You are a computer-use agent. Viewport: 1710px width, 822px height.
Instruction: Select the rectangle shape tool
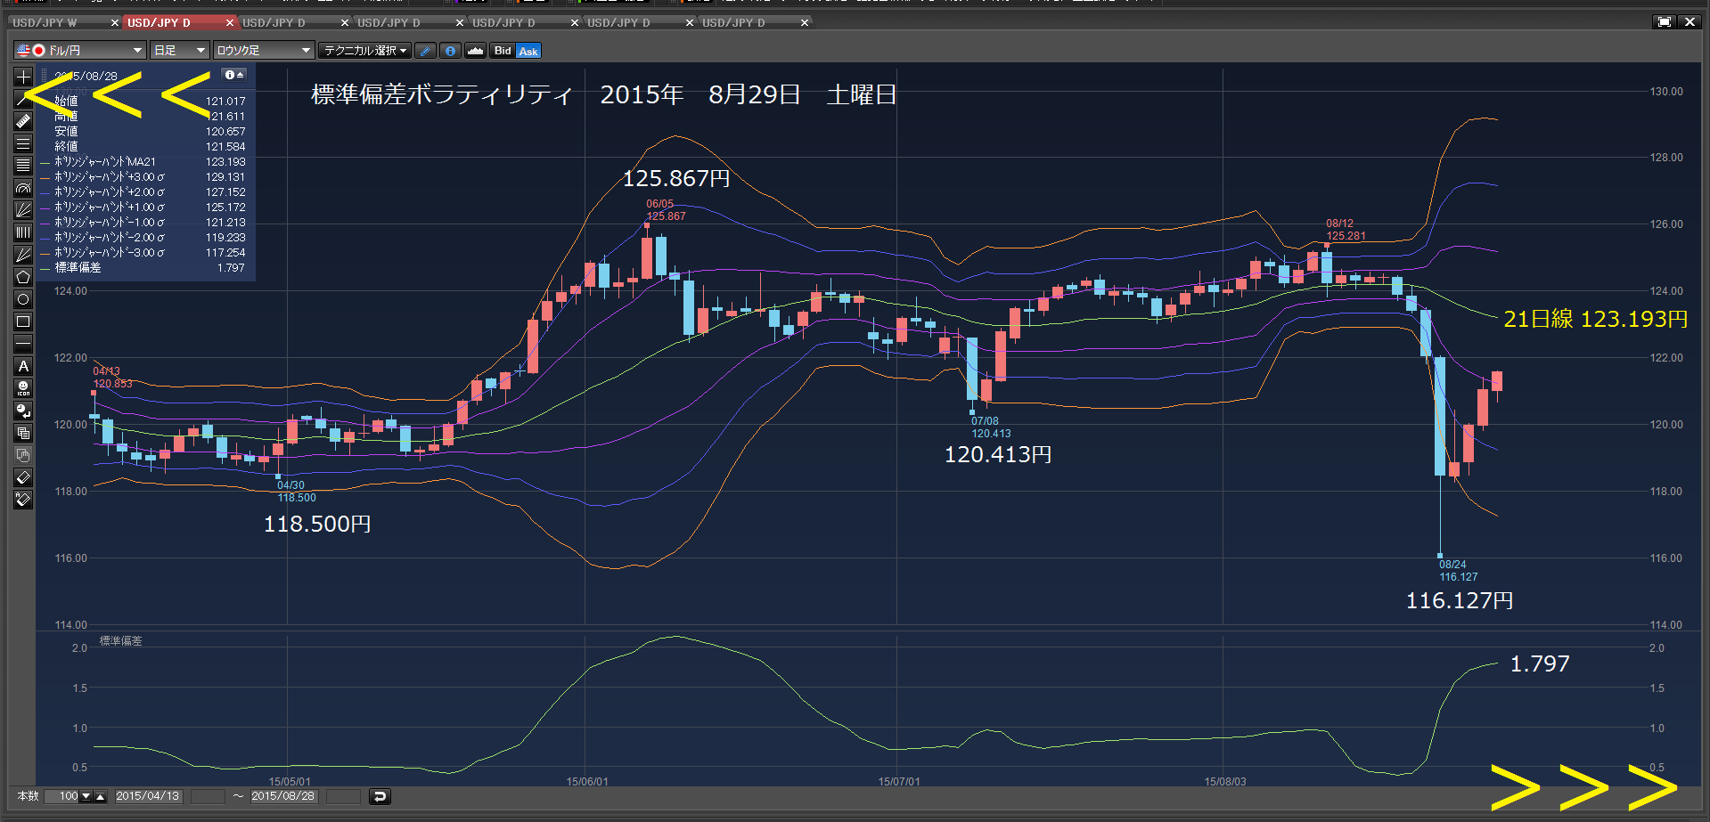point(23,321)
